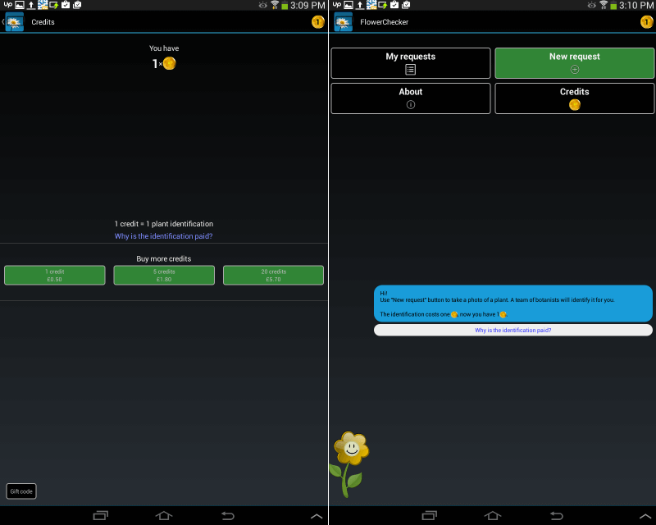Tap the large gold coin under "You have"

[x=169, y=63]
